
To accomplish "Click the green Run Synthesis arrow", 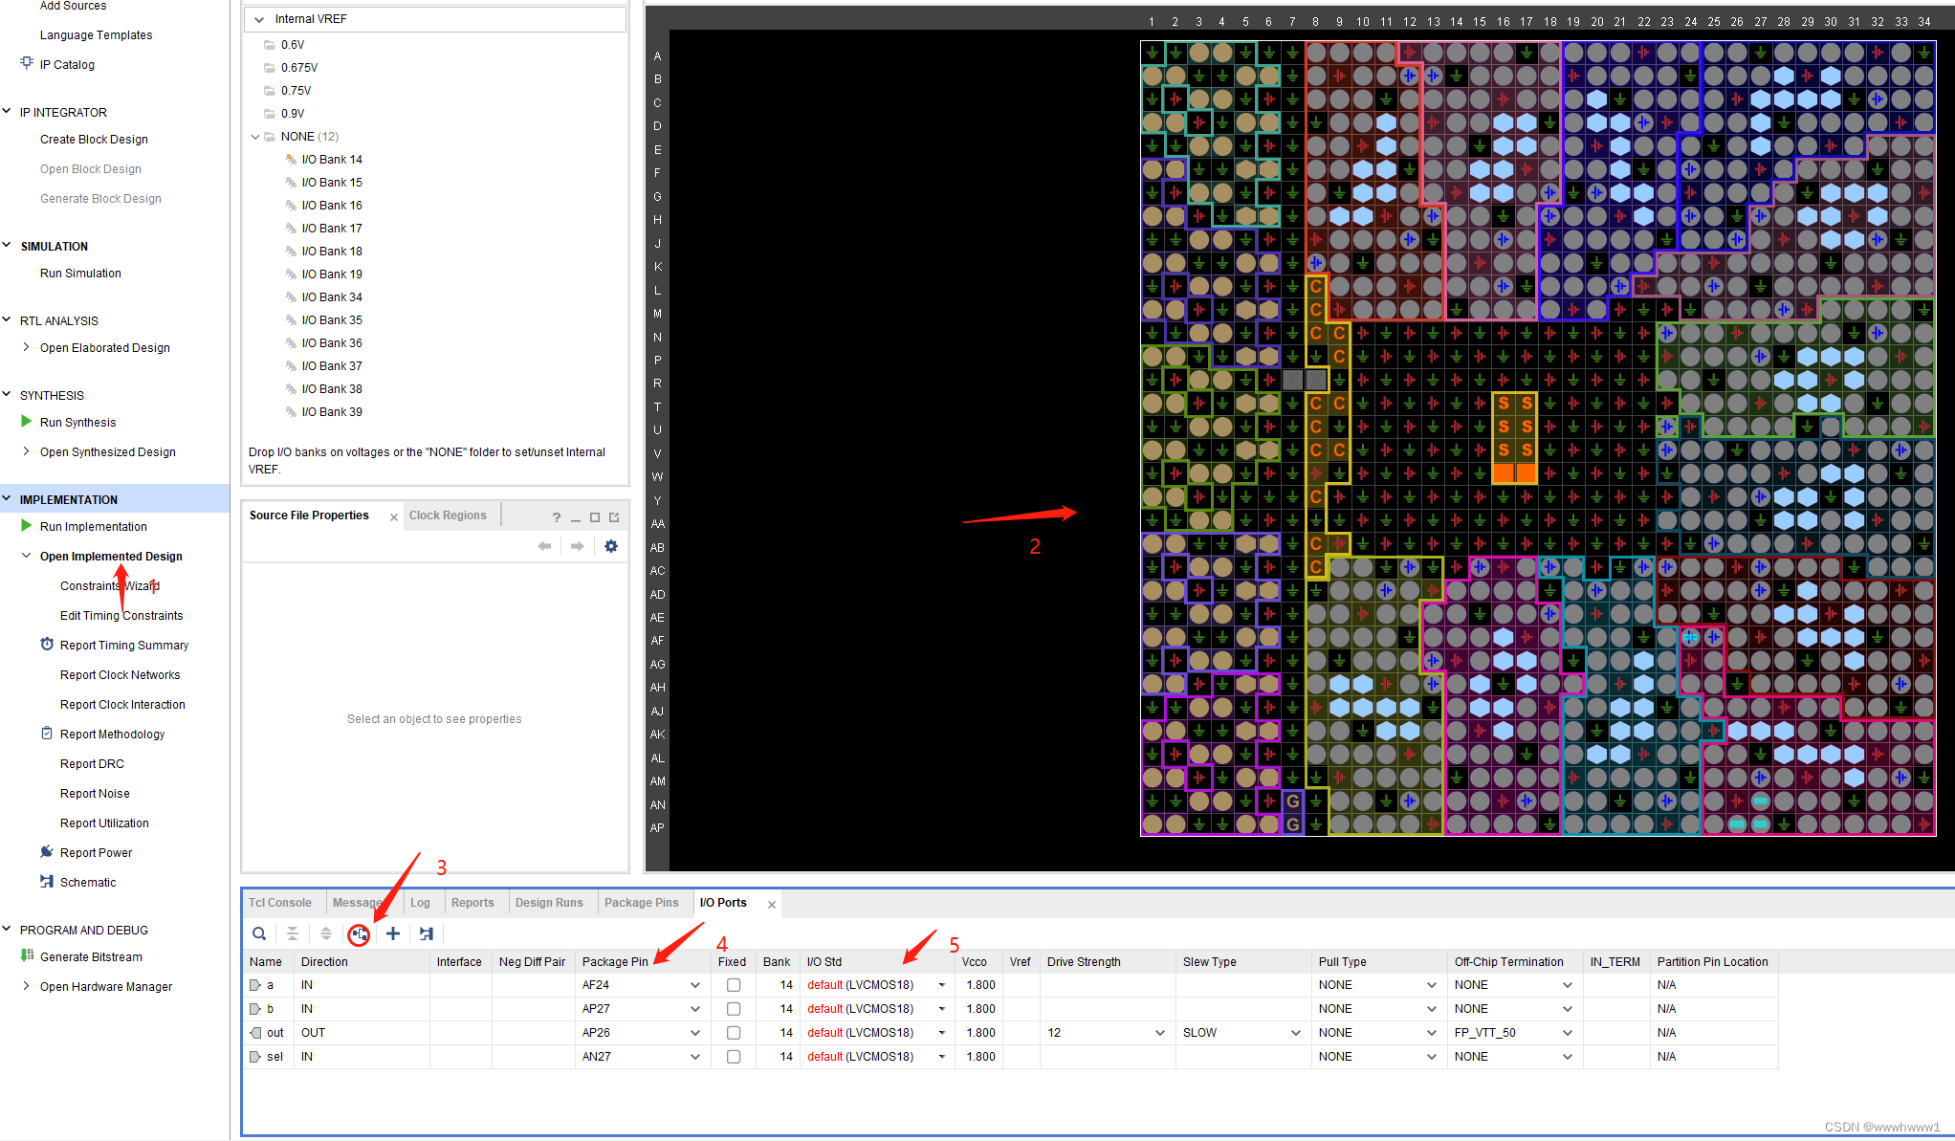I will point(27,422).
